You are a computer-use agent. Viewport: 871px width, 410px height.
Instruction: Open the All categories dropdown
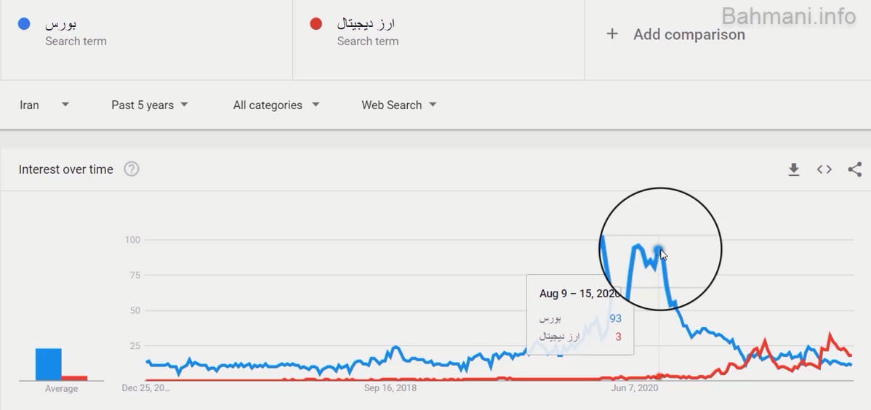point(276,105)
